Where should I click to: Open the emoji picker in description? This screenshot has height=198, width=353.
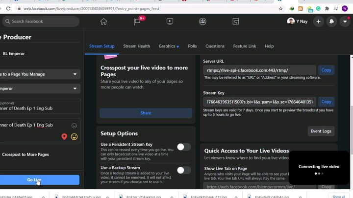pos(74,126)
